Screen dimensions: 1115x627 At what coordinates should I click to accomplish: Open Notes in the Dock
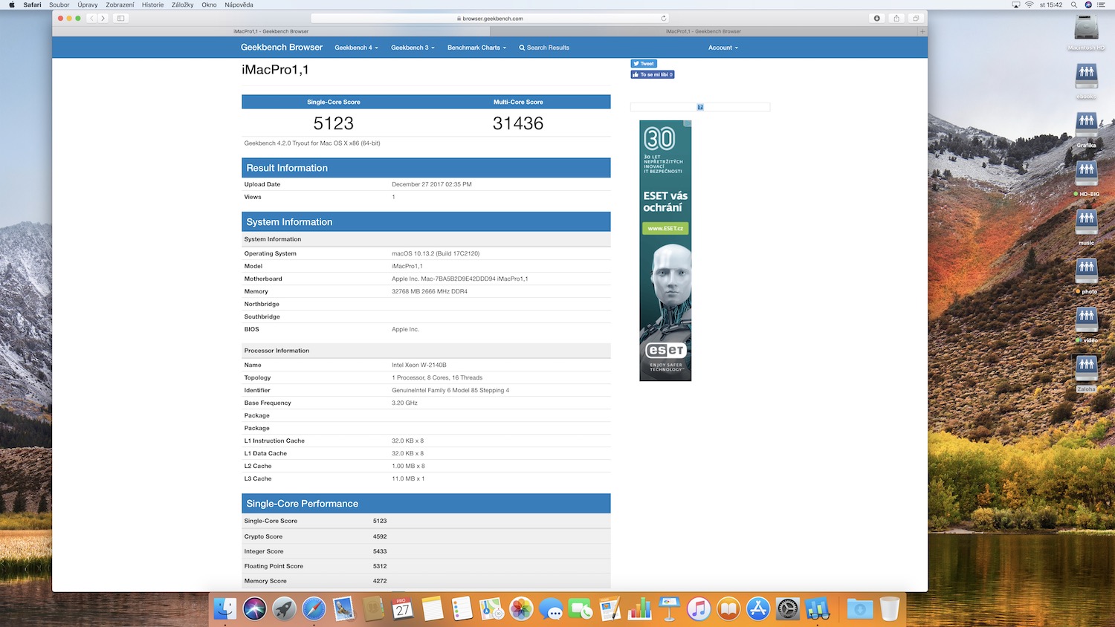coord(433,609)
